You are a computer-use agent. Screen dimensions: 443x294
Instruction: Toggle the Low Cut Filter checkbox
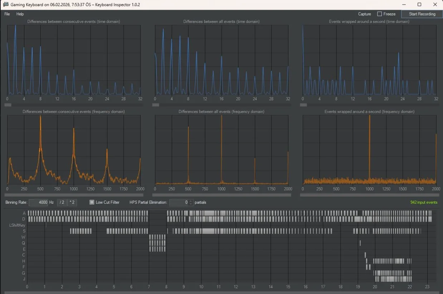click(92, 202)
